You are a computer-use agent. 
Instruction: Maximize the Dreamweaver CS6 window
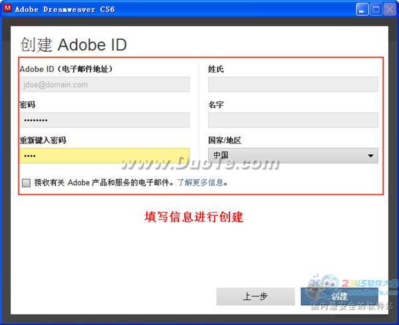click(376, 10)
